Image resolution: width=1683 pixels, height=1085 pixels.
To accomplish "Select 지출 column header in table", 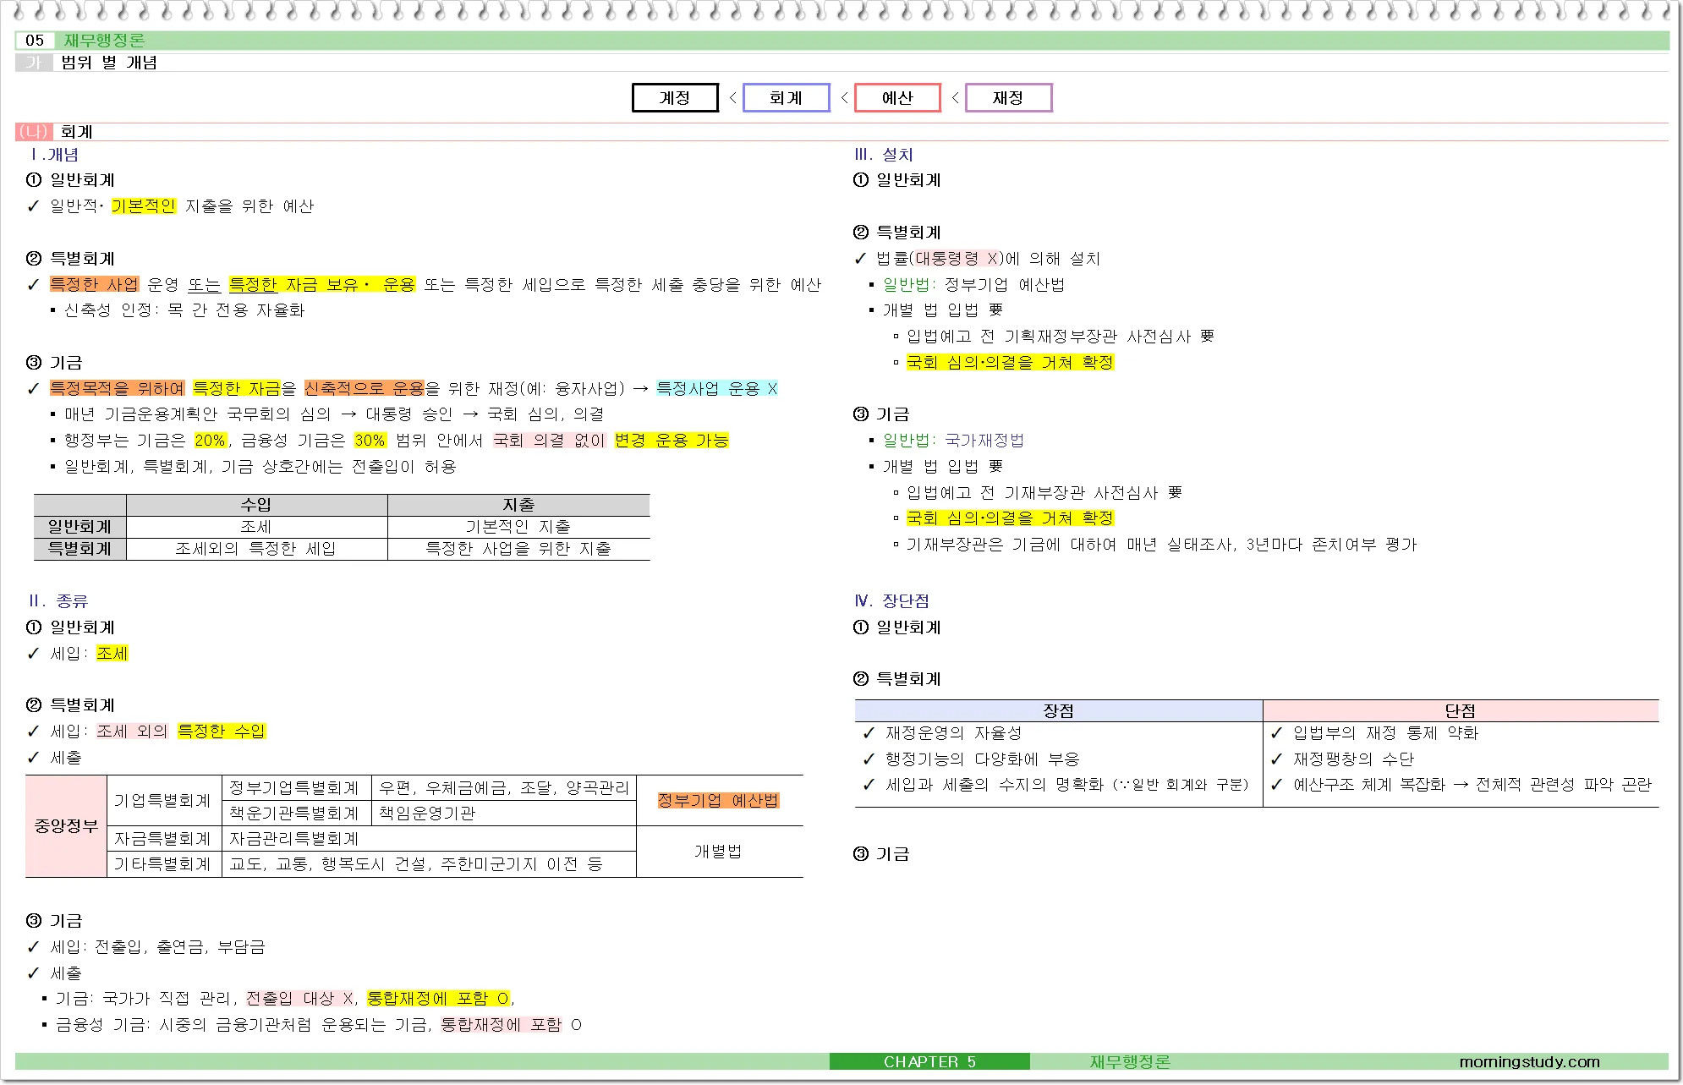I will [x=518, y=505].
